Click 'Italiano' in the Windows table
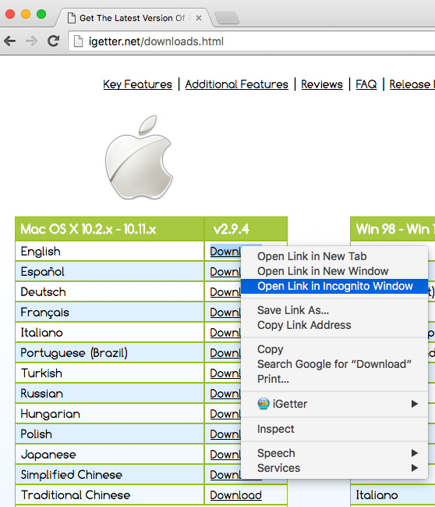The width and height of the screenshot is (435, 507). pos(377,495)
